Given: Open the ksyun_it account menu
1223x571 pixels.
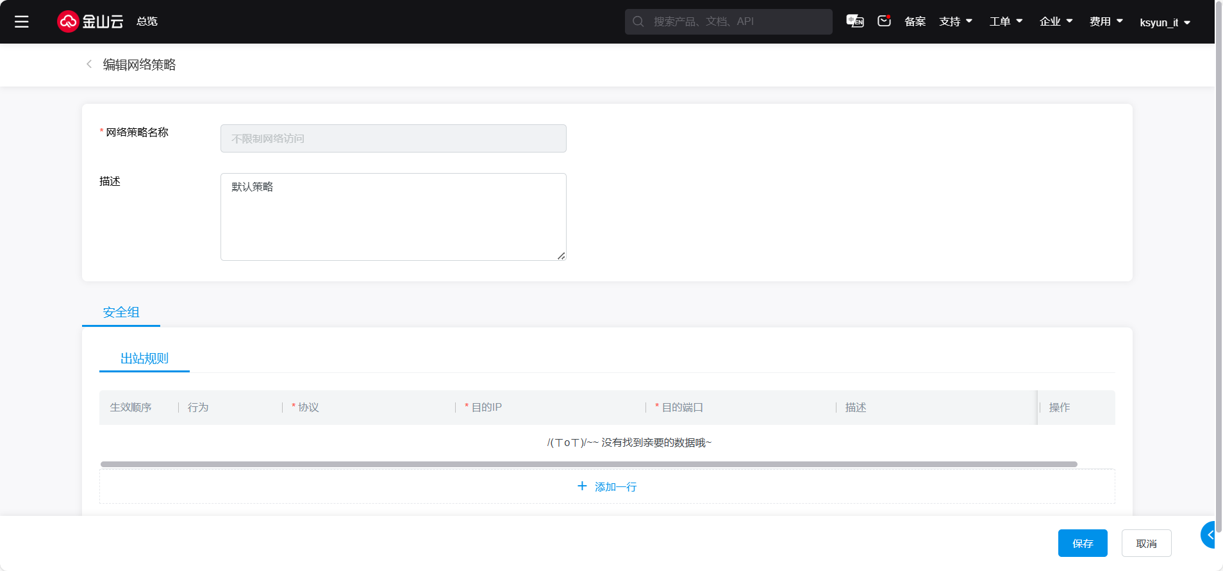Looking at the screenshot, I should tap(1165, 22).
